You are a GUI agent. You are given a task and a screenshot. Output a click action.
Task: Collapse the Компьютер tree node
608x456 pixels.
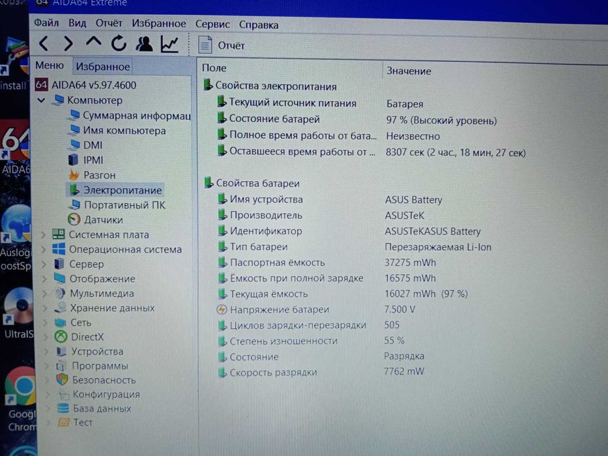pyautogui.click(x=41, y=100)
